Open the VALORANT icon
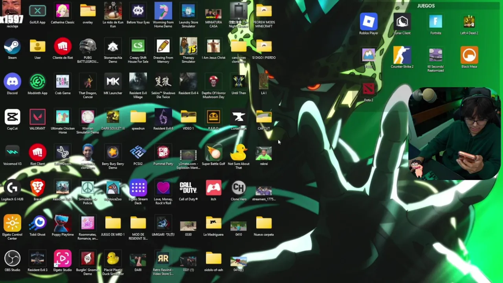The image size is (503, 283). point(37,117)
